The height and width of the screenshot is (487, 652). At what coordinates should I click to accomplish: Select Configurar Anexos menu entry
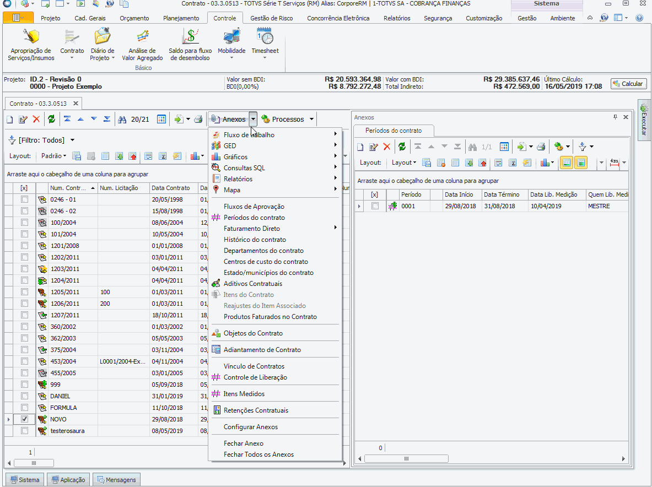click(250, 427)
